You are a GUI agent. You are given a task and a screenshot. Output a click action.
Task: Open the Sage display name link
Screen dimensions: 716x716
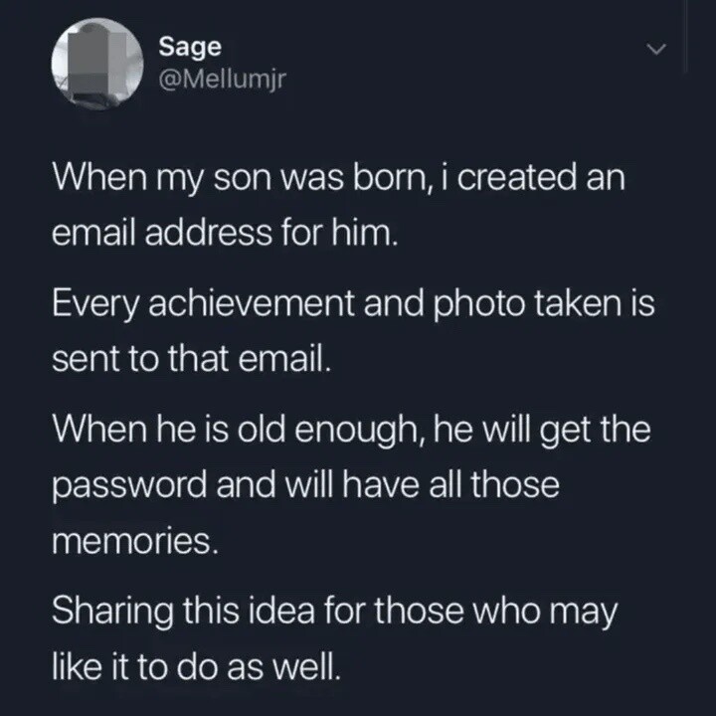[190, 47]
